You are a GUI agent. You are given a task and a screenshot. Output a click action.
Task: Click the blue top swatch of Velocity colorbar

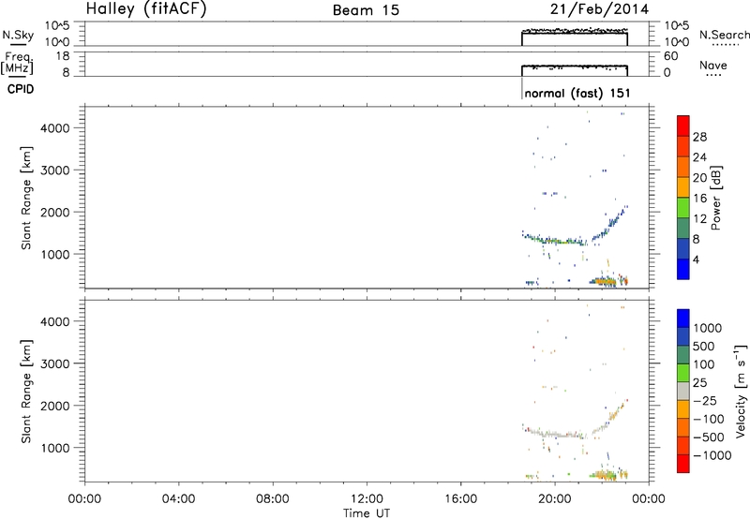tap(683, 319)
